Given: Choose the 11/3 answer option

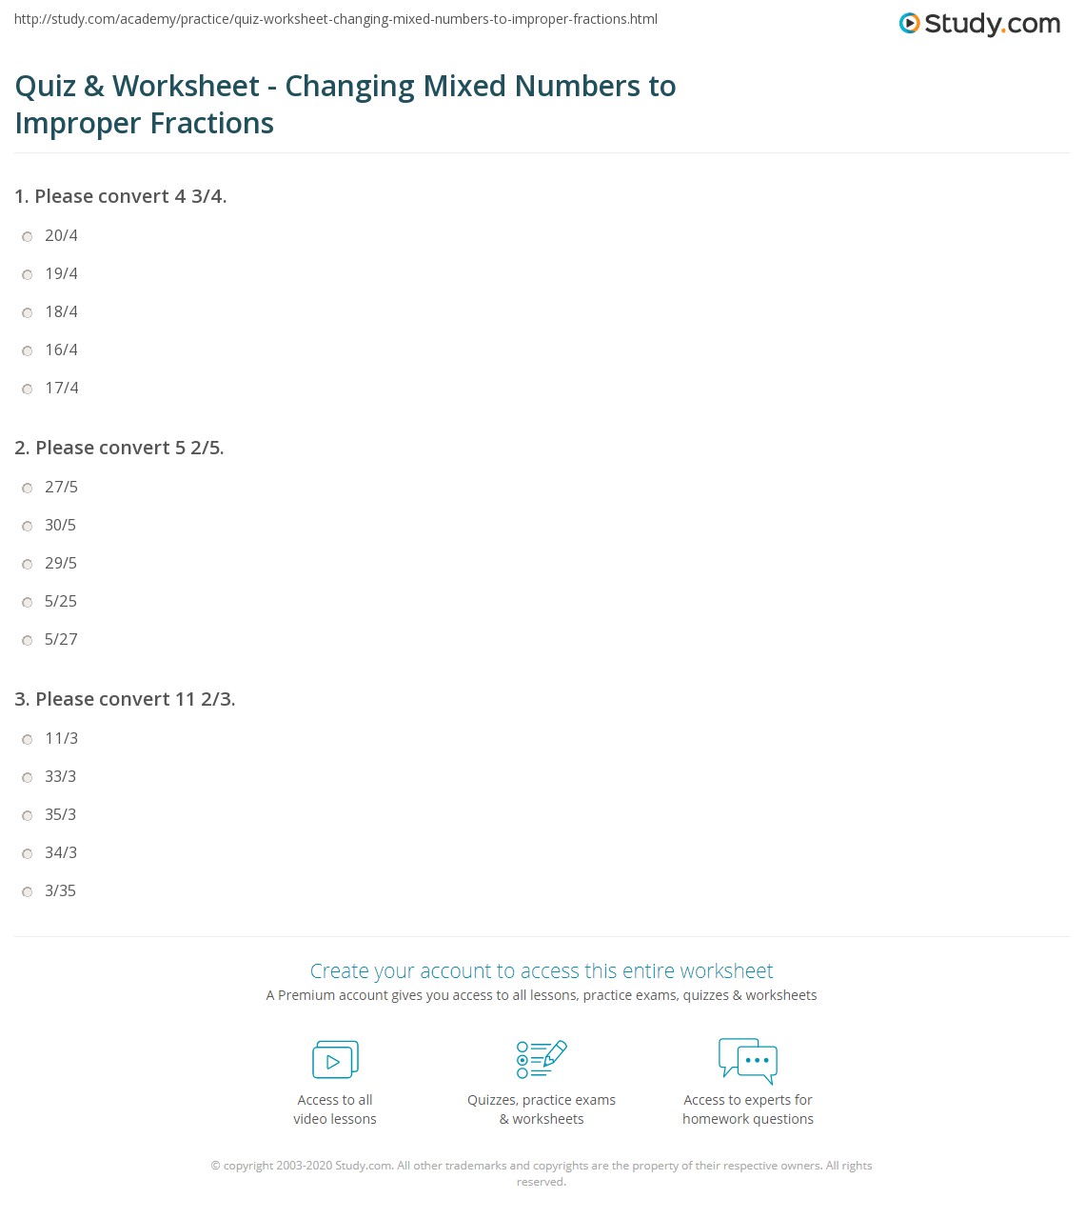Looking at the screenshot, I should click(x=28, y=740).
